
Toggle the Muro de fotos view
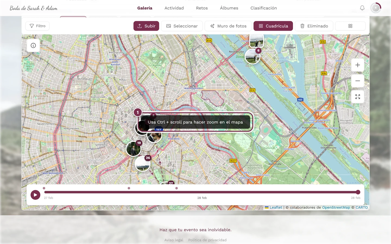[x=228, y=26]
